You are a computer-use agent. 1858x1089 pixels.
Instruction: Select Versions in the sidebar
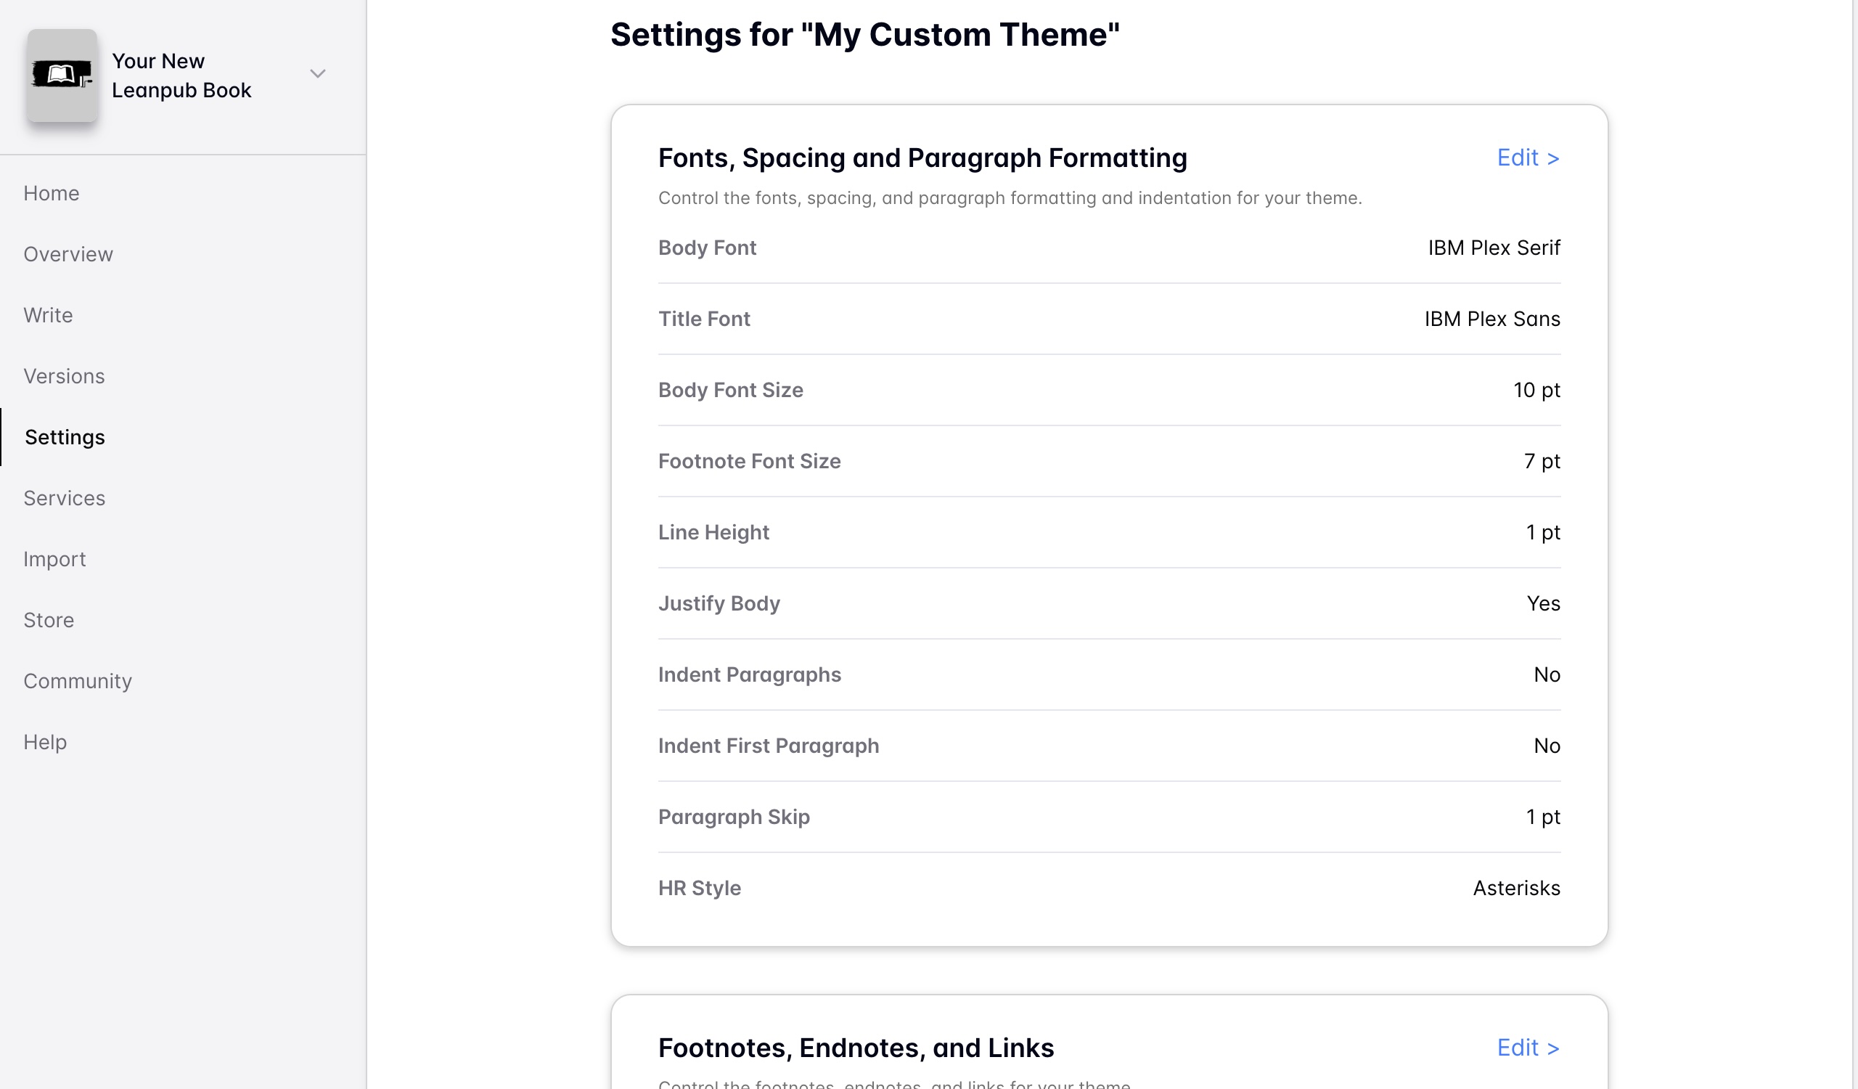point(64,376)
